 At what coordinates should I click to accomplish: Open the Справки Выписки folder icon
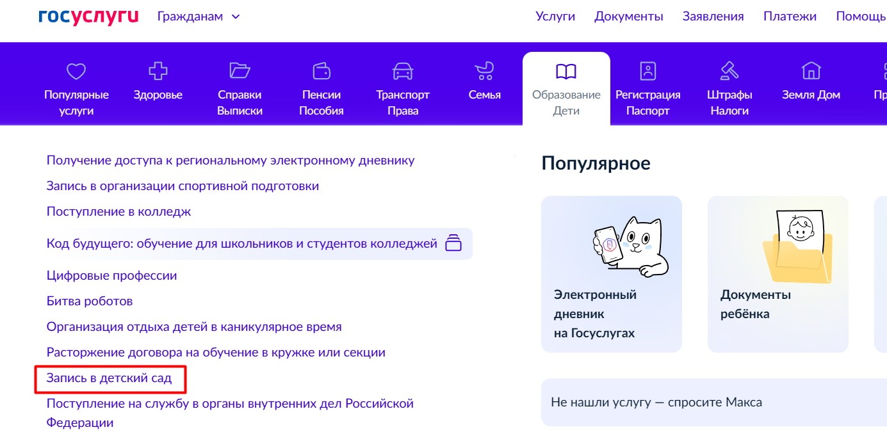(x=238, y=70)
